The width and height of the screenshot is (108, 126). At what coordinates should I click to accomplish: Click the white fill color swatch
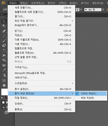[x=4, y=92]
